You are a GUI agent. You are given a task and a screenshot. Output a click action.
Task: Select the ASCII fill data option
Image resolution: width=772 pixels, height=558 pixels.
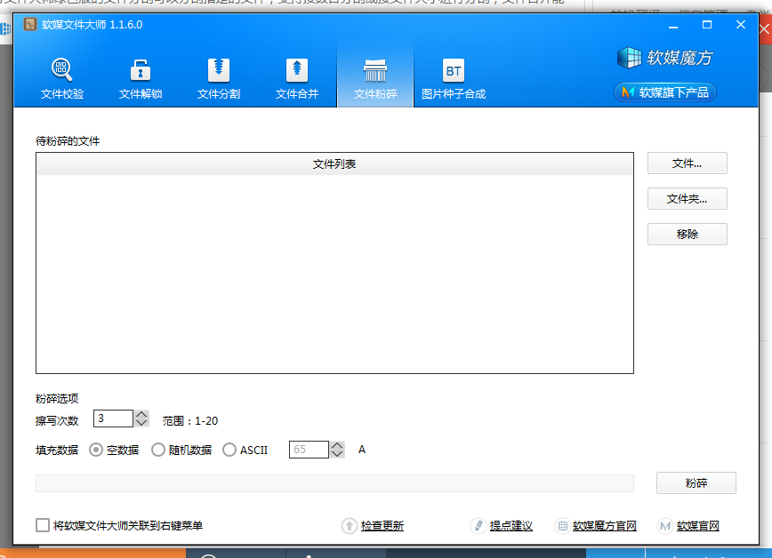pos(229,450)
